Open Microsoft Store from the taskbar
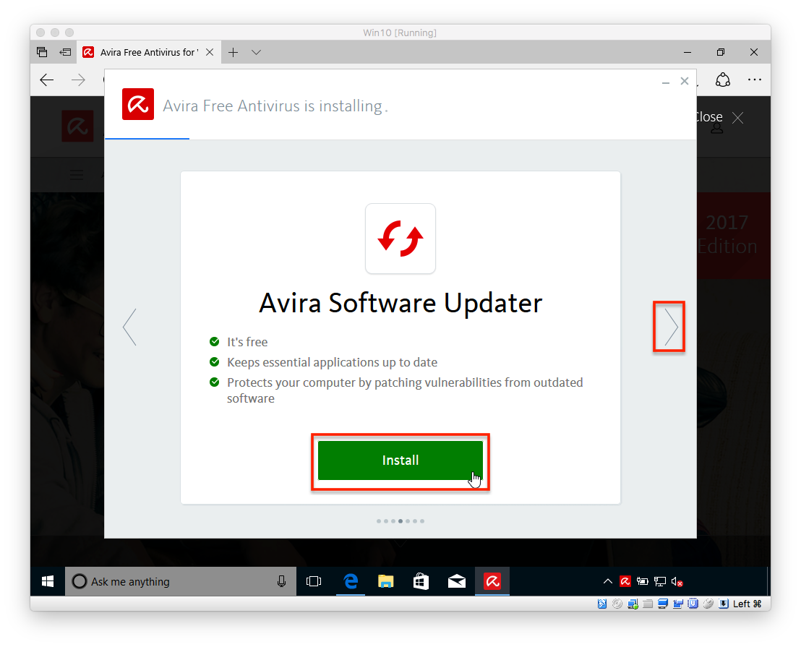This screenshot has width=801, height=647. click(421, 580)
